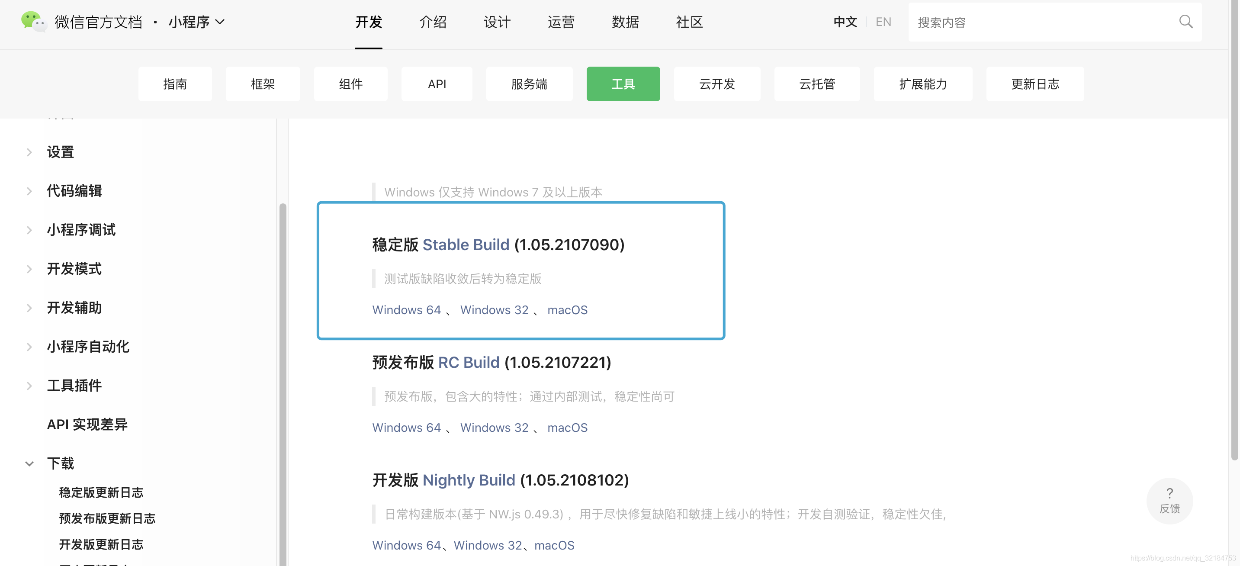The width and height of the screenshot is (1240, 566).
Task: Open 稳定版更新日志 in sidebar
Action: coord(101,492)
